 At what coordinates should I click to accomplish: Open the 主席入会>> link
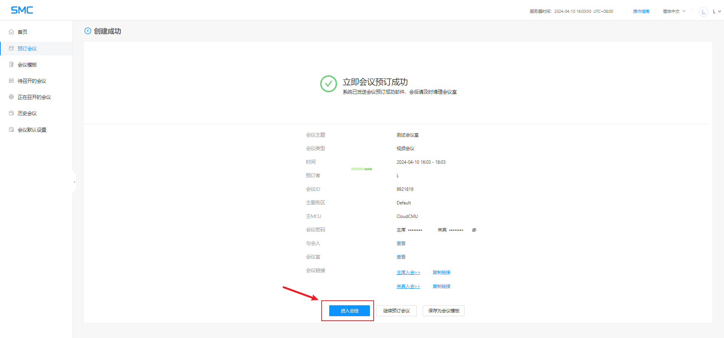click(408, 273)
